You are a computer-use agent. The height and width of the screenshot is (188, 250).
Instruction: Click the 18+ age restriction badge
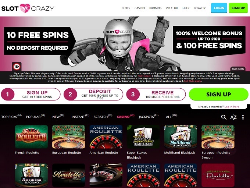[17, 67]
